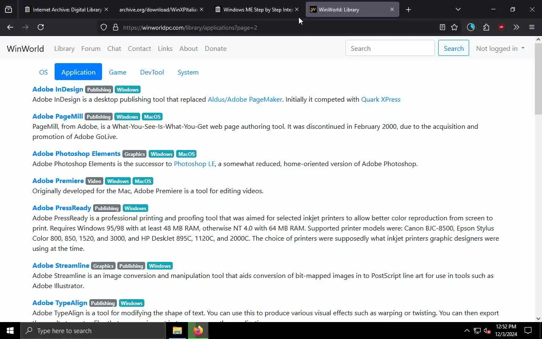542x339 pixels.
Task: Expand the Not logged in dropdown
Action: (500, 48)
